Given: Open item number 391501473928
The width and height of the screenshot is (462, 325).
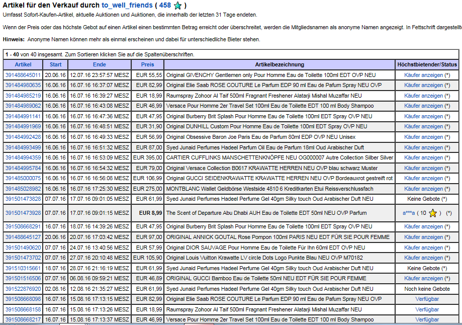Looking at the screenshot, I should pyautogui.click(x=23, y=213).
